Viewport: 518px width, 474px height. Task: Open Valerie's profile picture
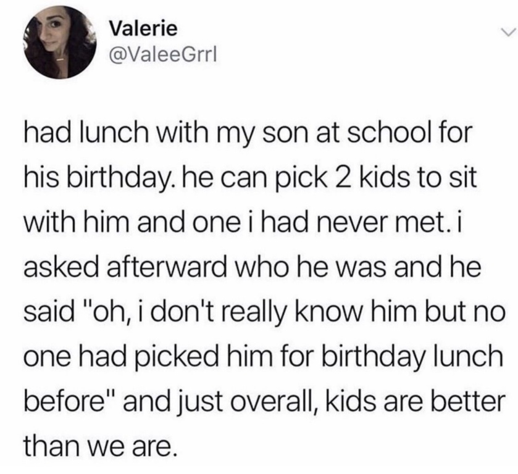(60, 42)
